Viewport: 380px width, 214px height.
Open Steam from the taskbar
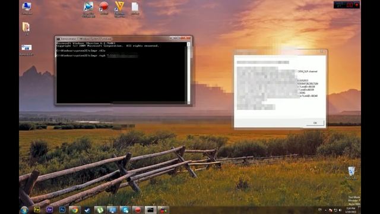[x=87, y=210]
